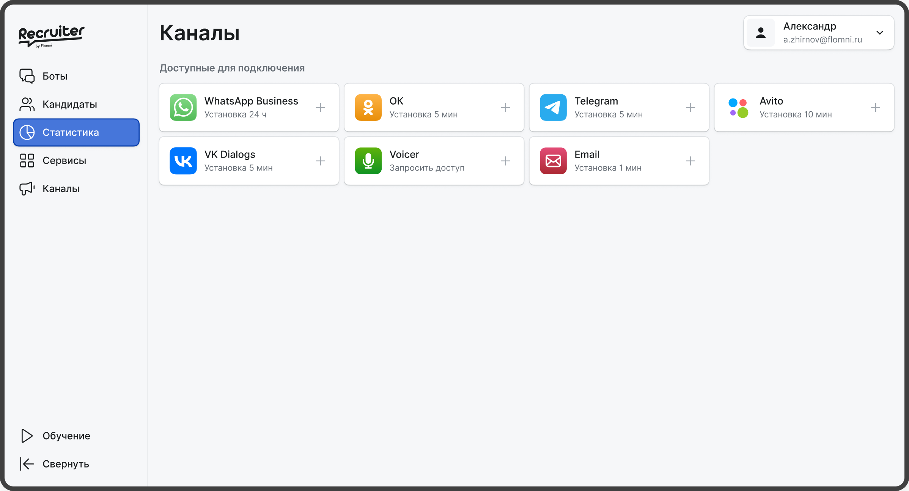Click the Recruiter by Flomni logo

(51, 36)
